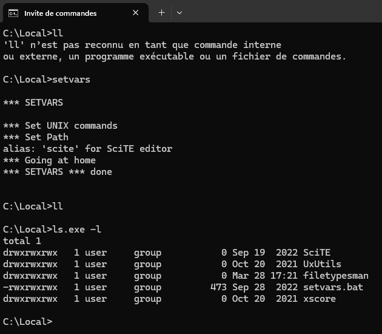Expand the new tab profile dropdown chevron
Screen dimensions: 382x334
coord(179,13)
